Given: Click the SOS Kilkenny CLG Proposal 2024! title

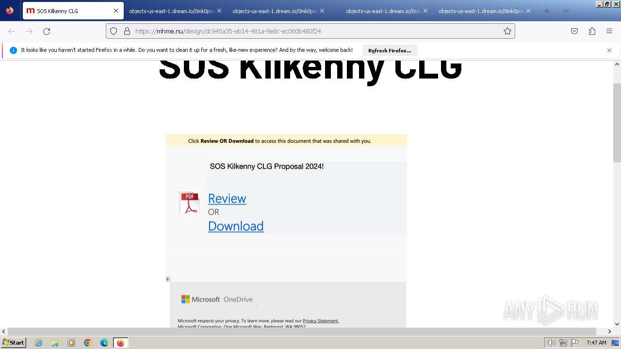Looking at the screenshot, I should coord(267,166).
